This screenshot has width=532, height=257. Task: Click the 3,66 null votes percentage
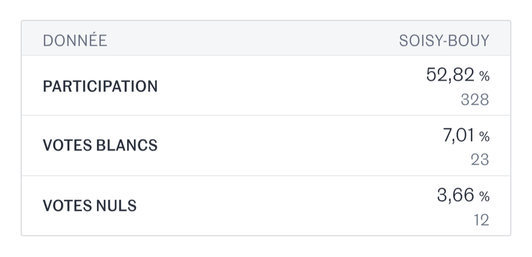456,195
